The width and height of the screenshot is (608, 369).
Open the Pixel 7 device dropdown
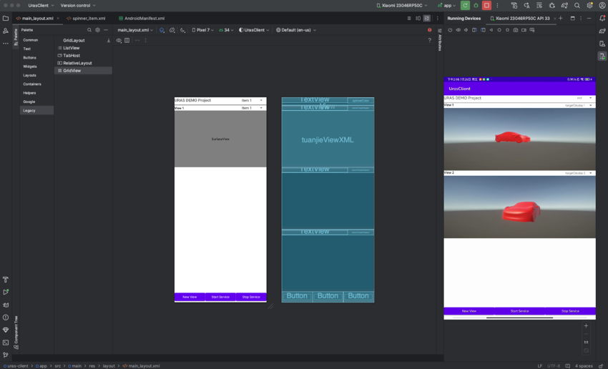coord(203,30)
